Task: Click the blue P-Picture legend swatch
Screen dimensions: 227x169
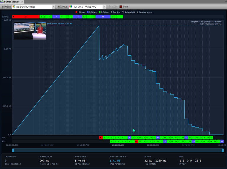Action: [x=87, y=12]
